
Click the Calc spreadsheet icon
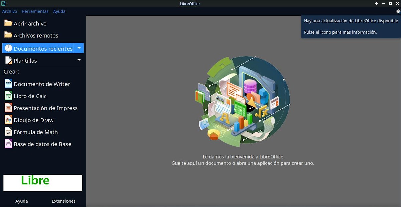pos(8,96)
